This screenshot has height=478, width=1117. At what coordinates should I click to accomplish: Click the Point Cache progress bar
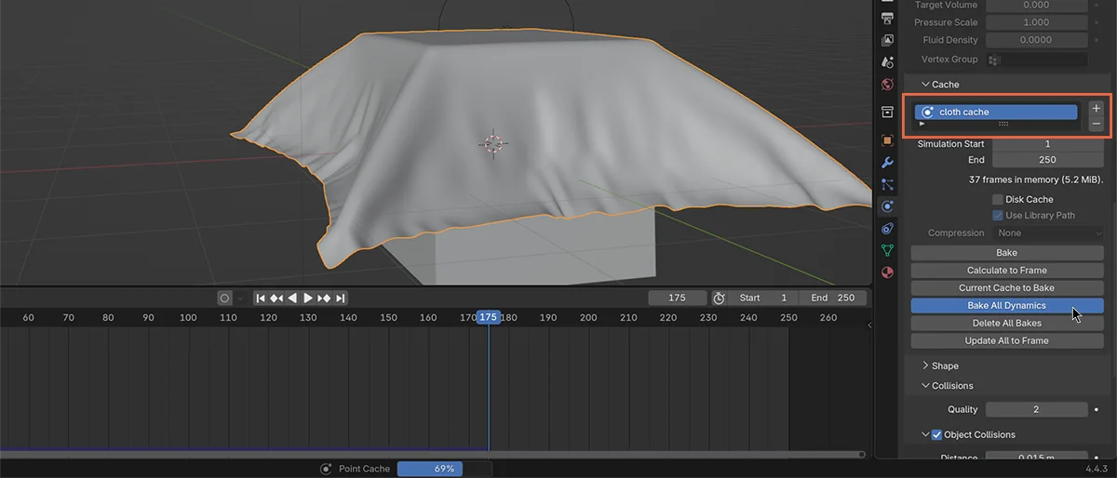445,469
